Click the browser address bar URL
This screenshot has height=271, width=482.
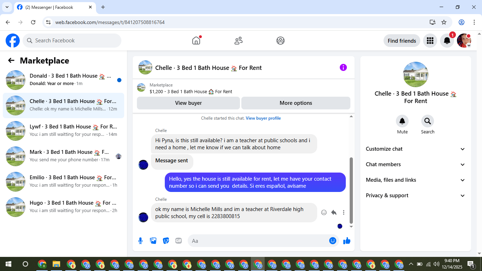coord(110,22)
